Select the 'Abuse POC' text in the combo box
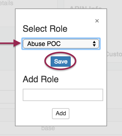The height and width of the screenshot is (136, 122). click(x=44, y=44)
